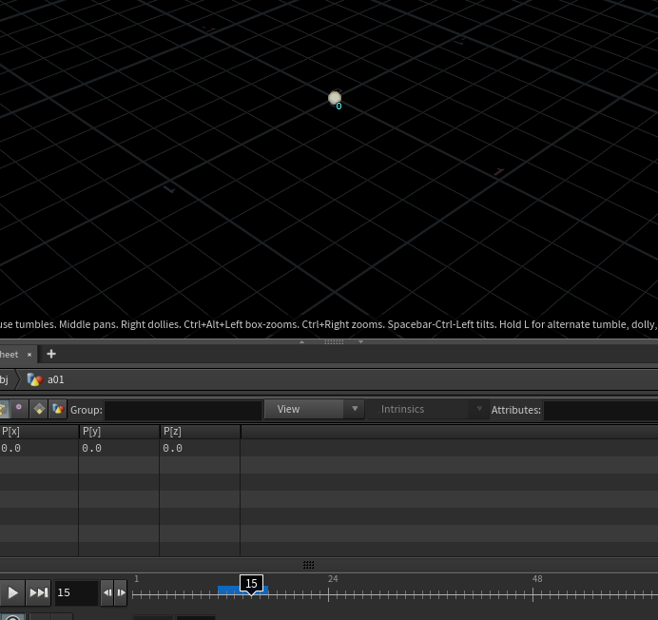Open the View dropdown menu

pos(313,409)
